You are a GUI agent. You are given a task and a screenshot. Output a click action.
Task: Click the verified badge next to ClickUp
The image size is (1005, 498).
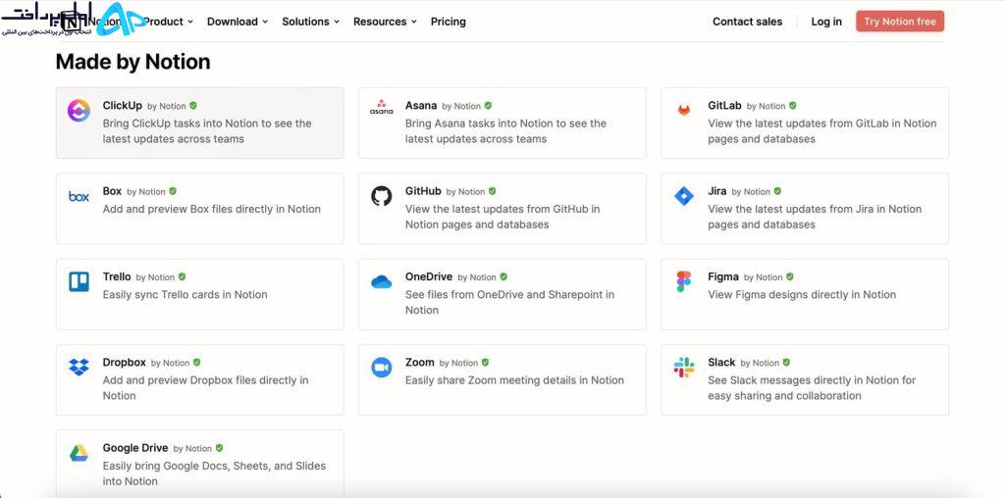[x=193, y=106]
